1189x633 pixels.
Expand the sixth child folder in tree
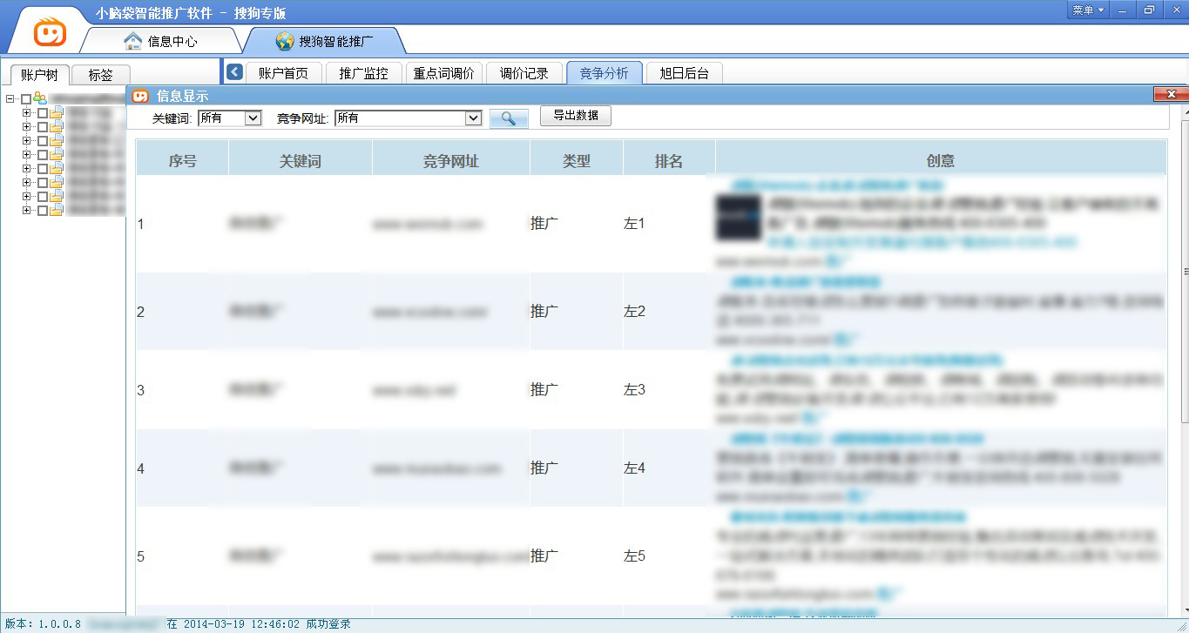coord(26,183)
